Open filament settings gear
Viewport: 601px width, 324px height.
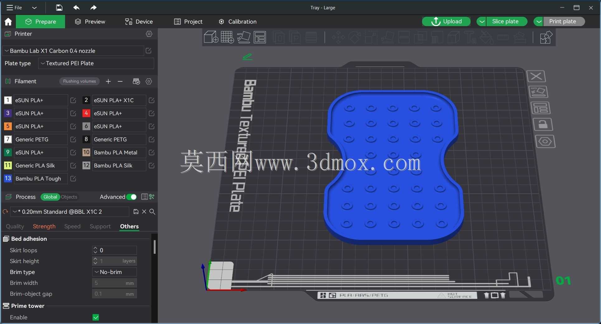coord(149,81)
